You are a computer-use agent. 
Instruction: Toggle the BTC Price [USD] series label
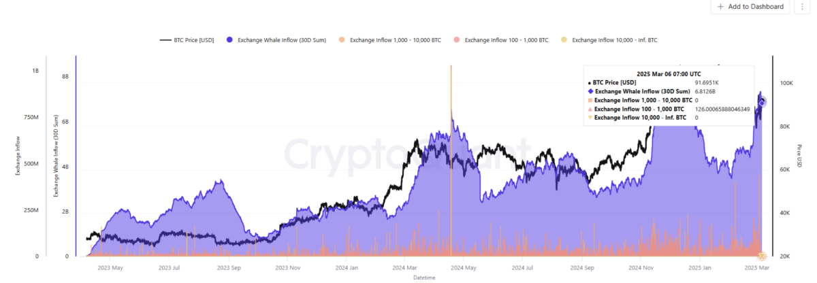click(x=195, y=40)
